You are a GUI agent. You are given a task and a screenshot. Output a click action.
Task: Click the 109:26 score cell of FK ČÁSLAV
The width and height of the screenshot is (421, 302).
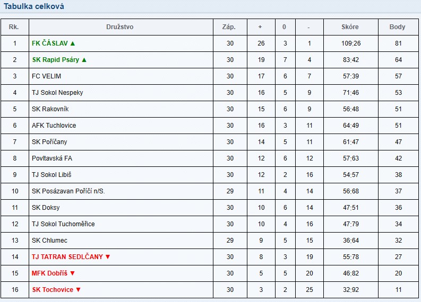click(x=351, y=43)
